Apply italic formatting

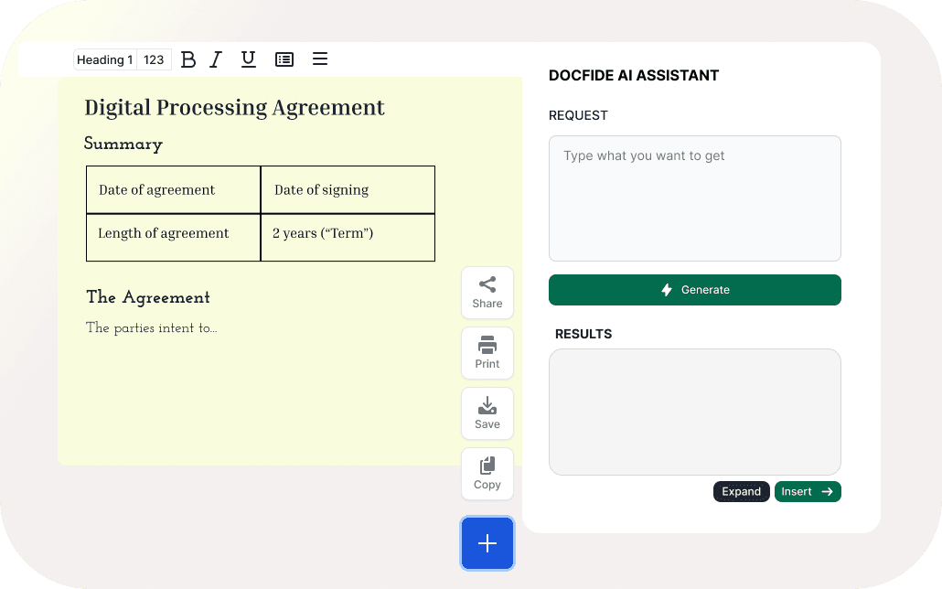click(216, 59)
